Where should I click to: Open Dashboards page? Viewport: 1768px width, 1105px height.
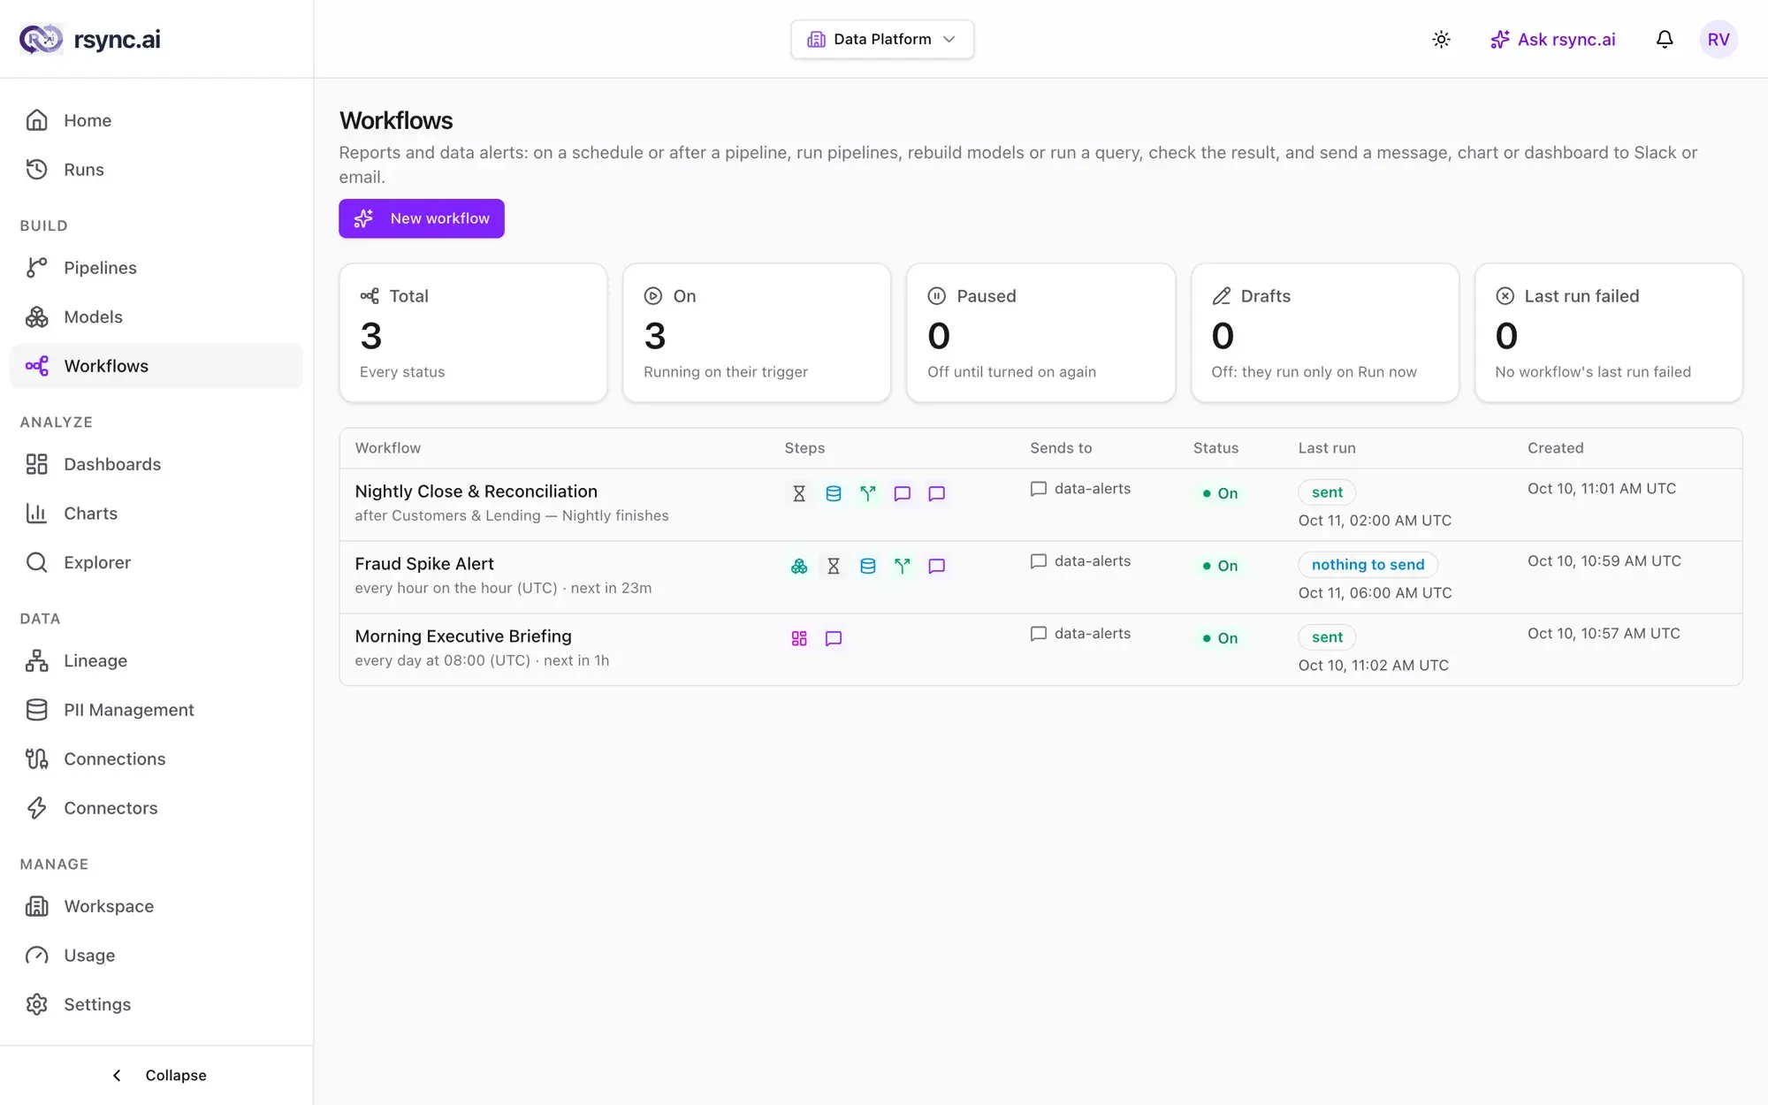point(156,464)
